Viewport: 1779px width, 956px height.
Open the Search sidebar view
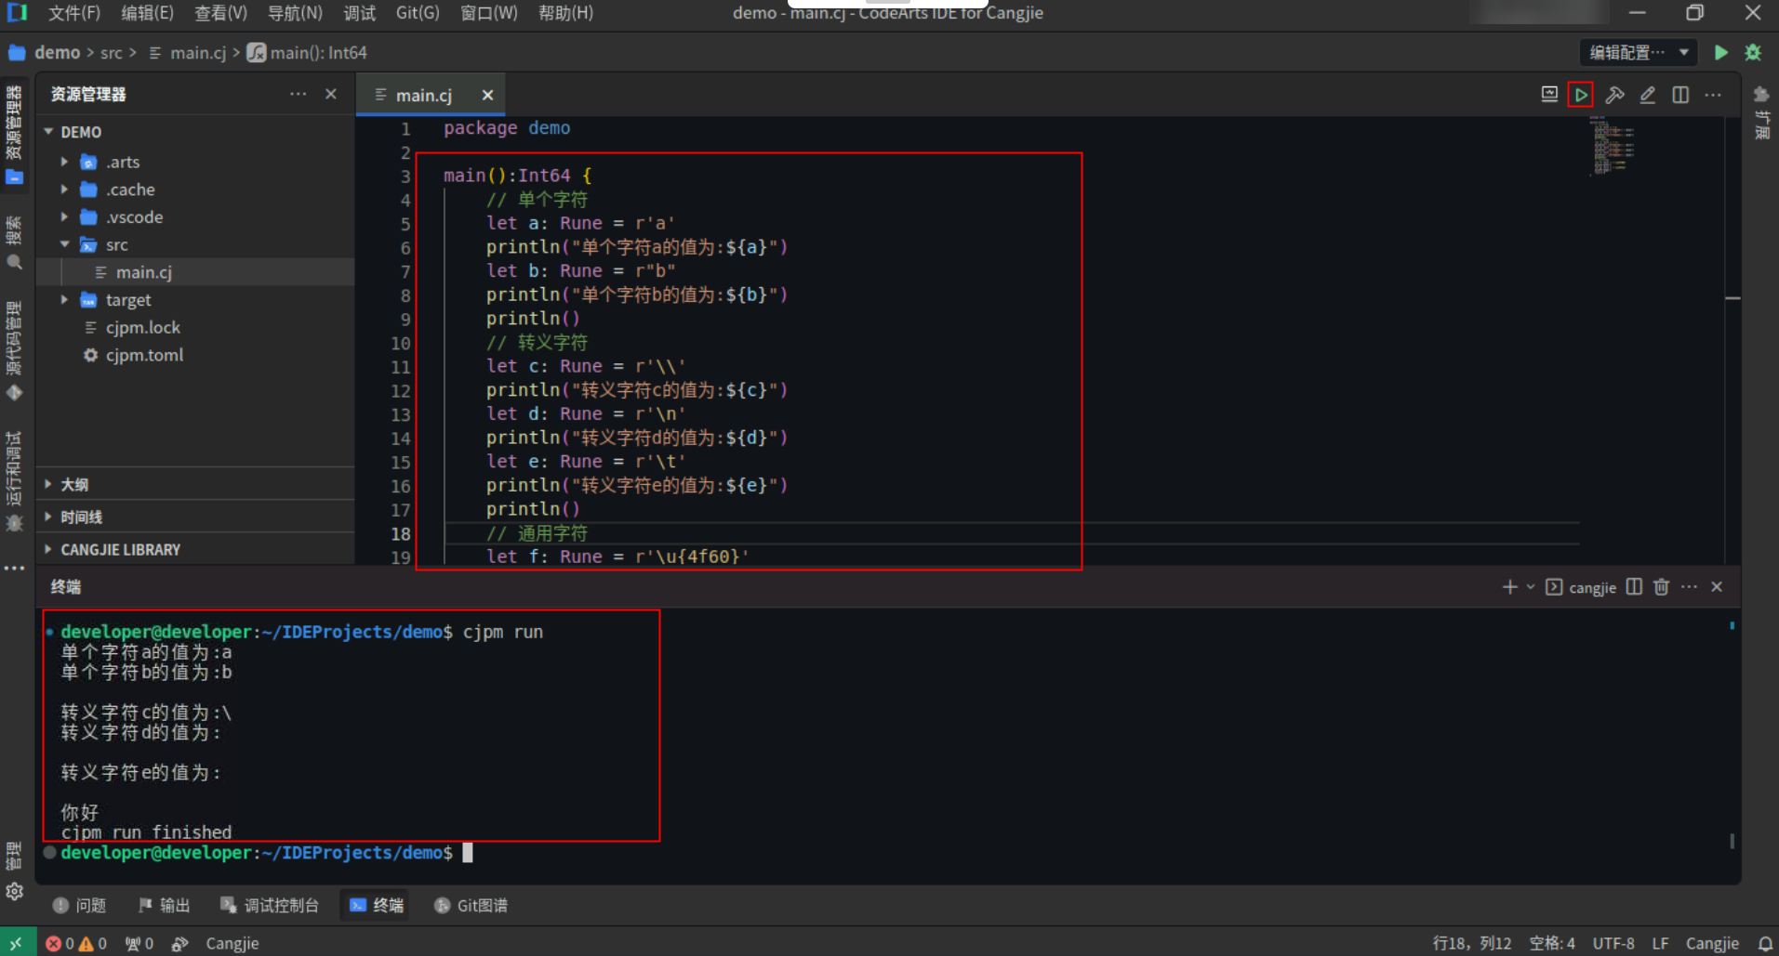(14, 243)
